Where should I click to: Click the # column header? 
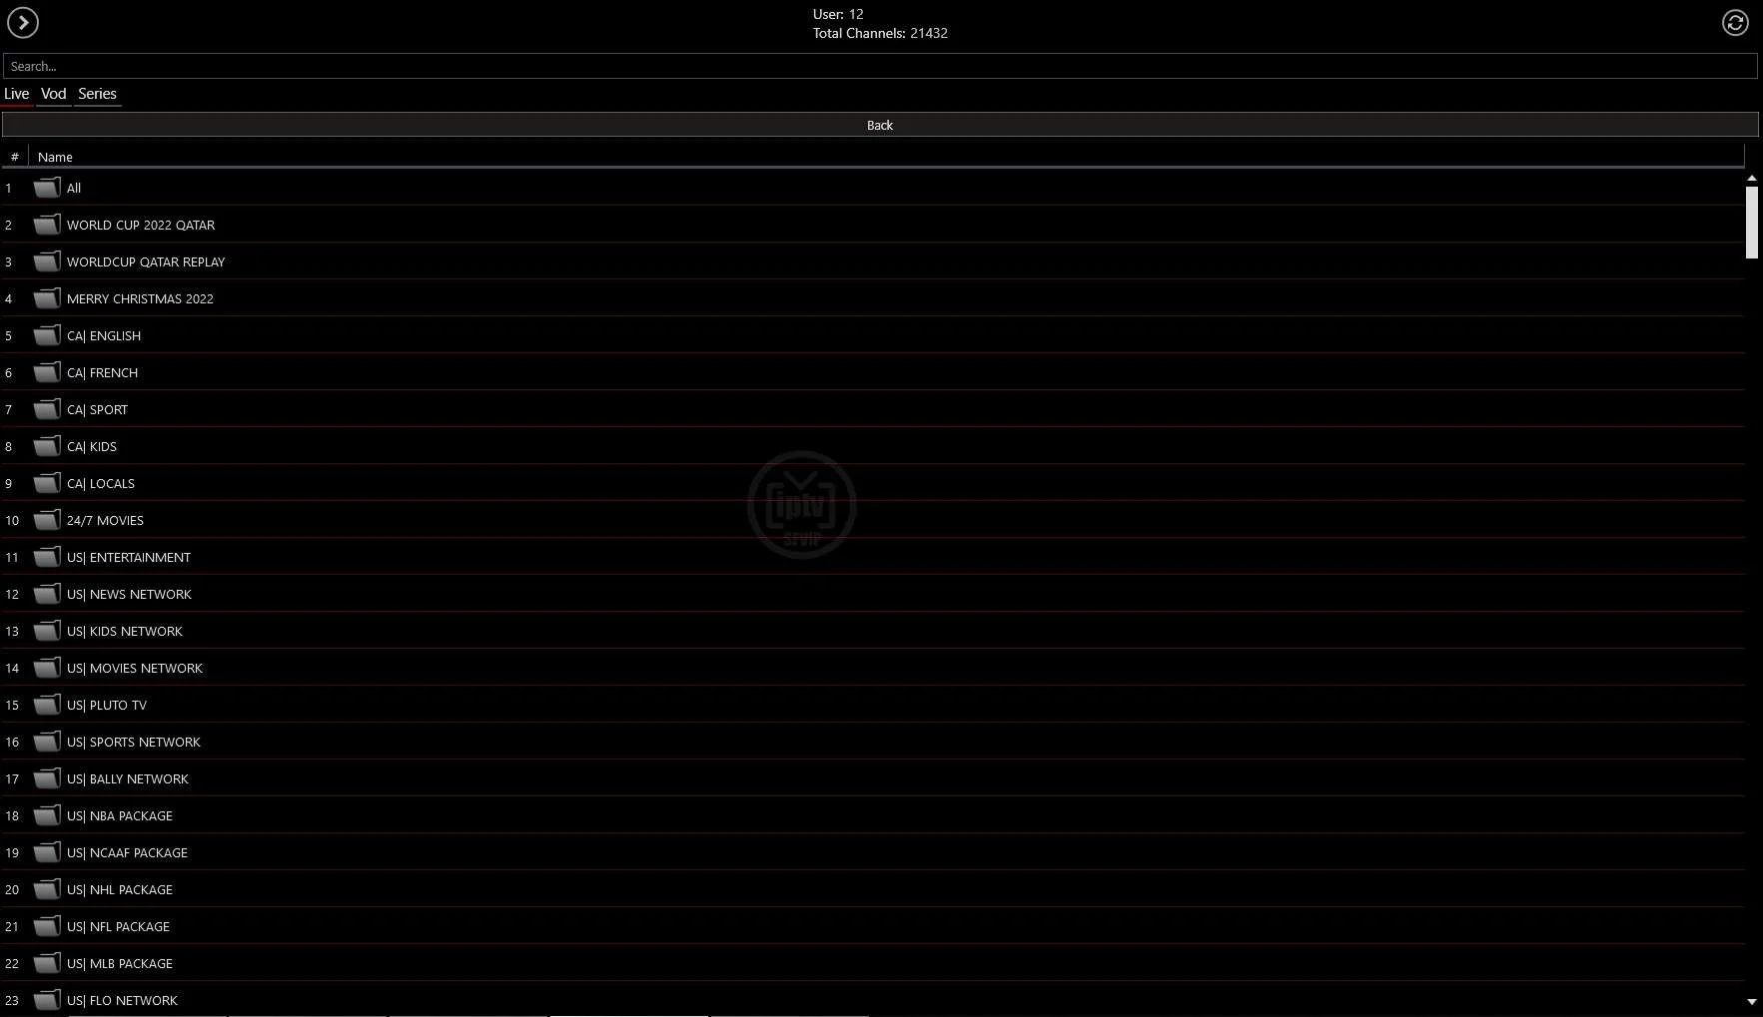pyautogui.click(x=14, y=157)
